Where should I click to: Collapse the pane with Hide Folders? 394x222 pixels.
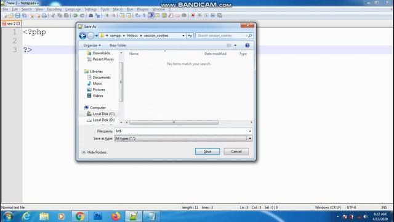pyautogui.click(x=94, y=152)
